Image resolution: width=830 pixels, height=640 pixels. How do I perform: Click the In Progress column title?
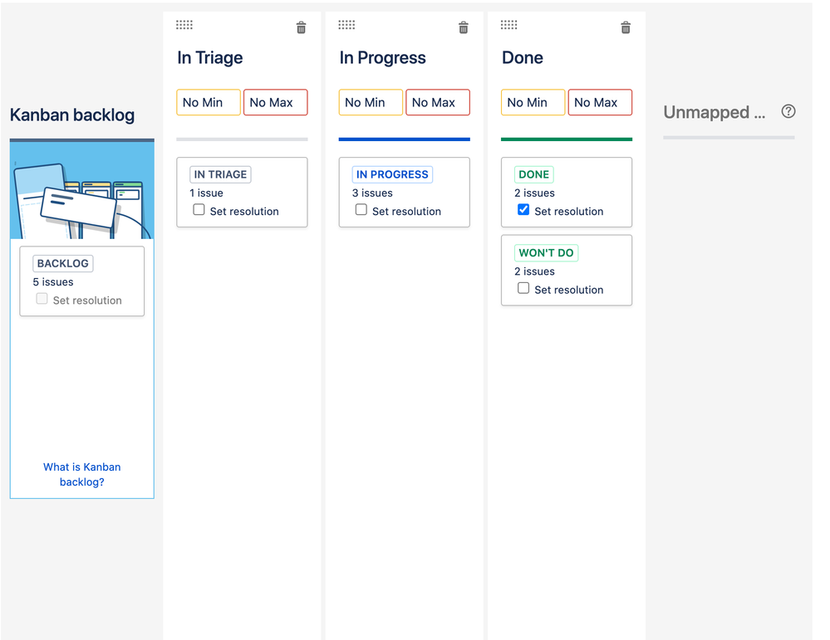(x=382, y=58)
